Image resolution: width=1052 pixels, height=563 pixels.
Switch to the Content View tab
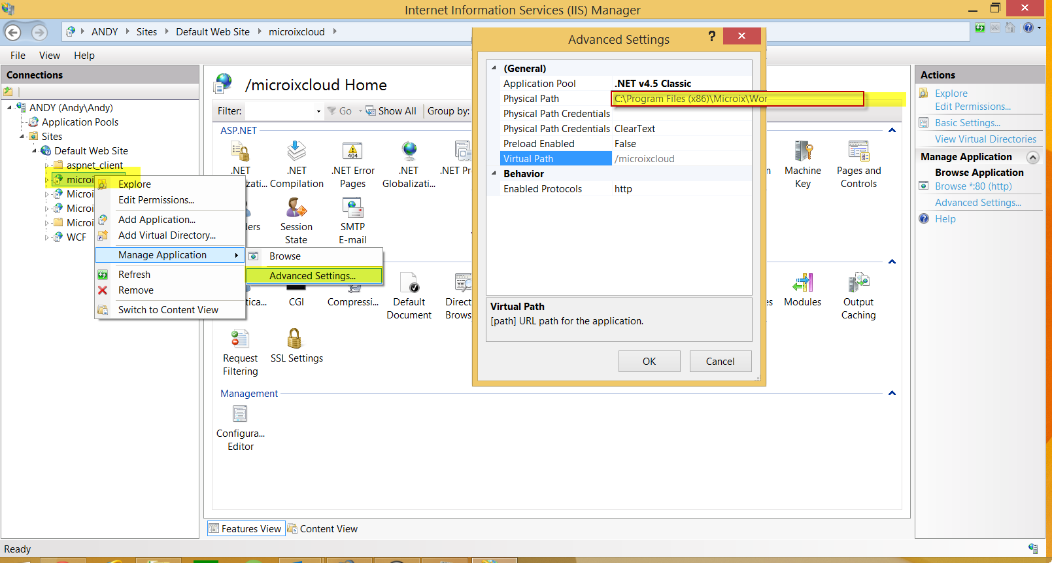(x=323, y=529)
